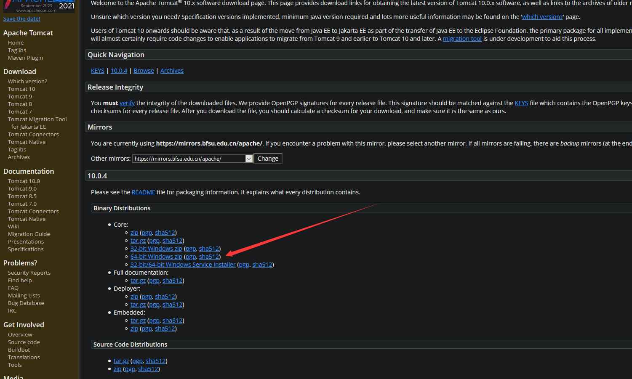This screenshot has height=379, width=632.
Task: Select Tomcat 9 in the Download sidebar
Action: [x=20, y=97]
